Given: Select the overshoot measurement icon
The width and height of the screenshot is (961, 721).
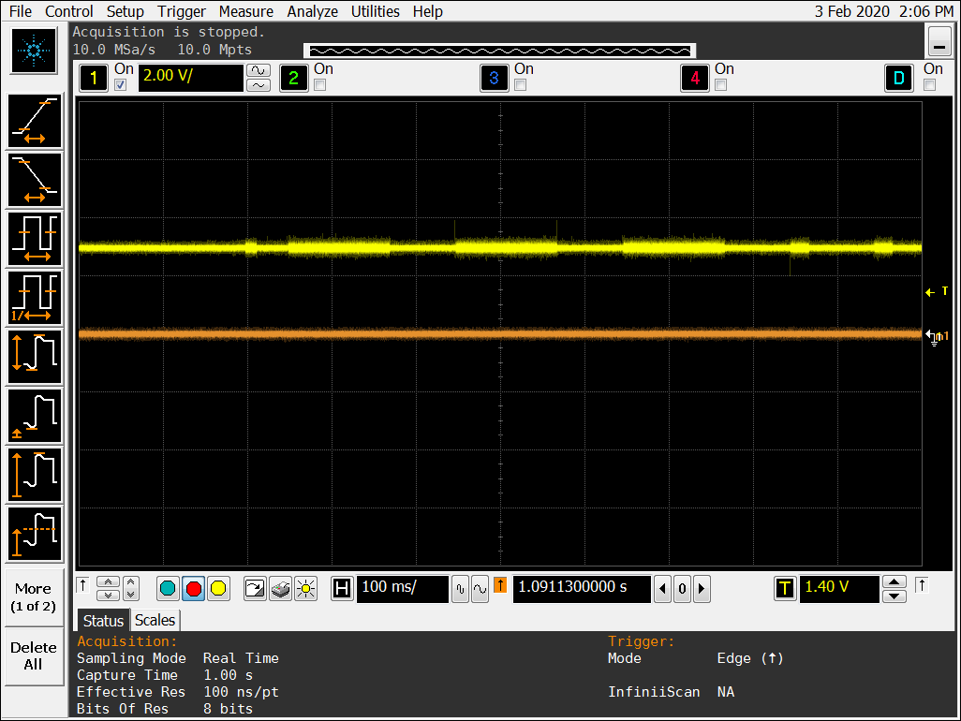Looking at the screenshot, I should tap(35, 534).
